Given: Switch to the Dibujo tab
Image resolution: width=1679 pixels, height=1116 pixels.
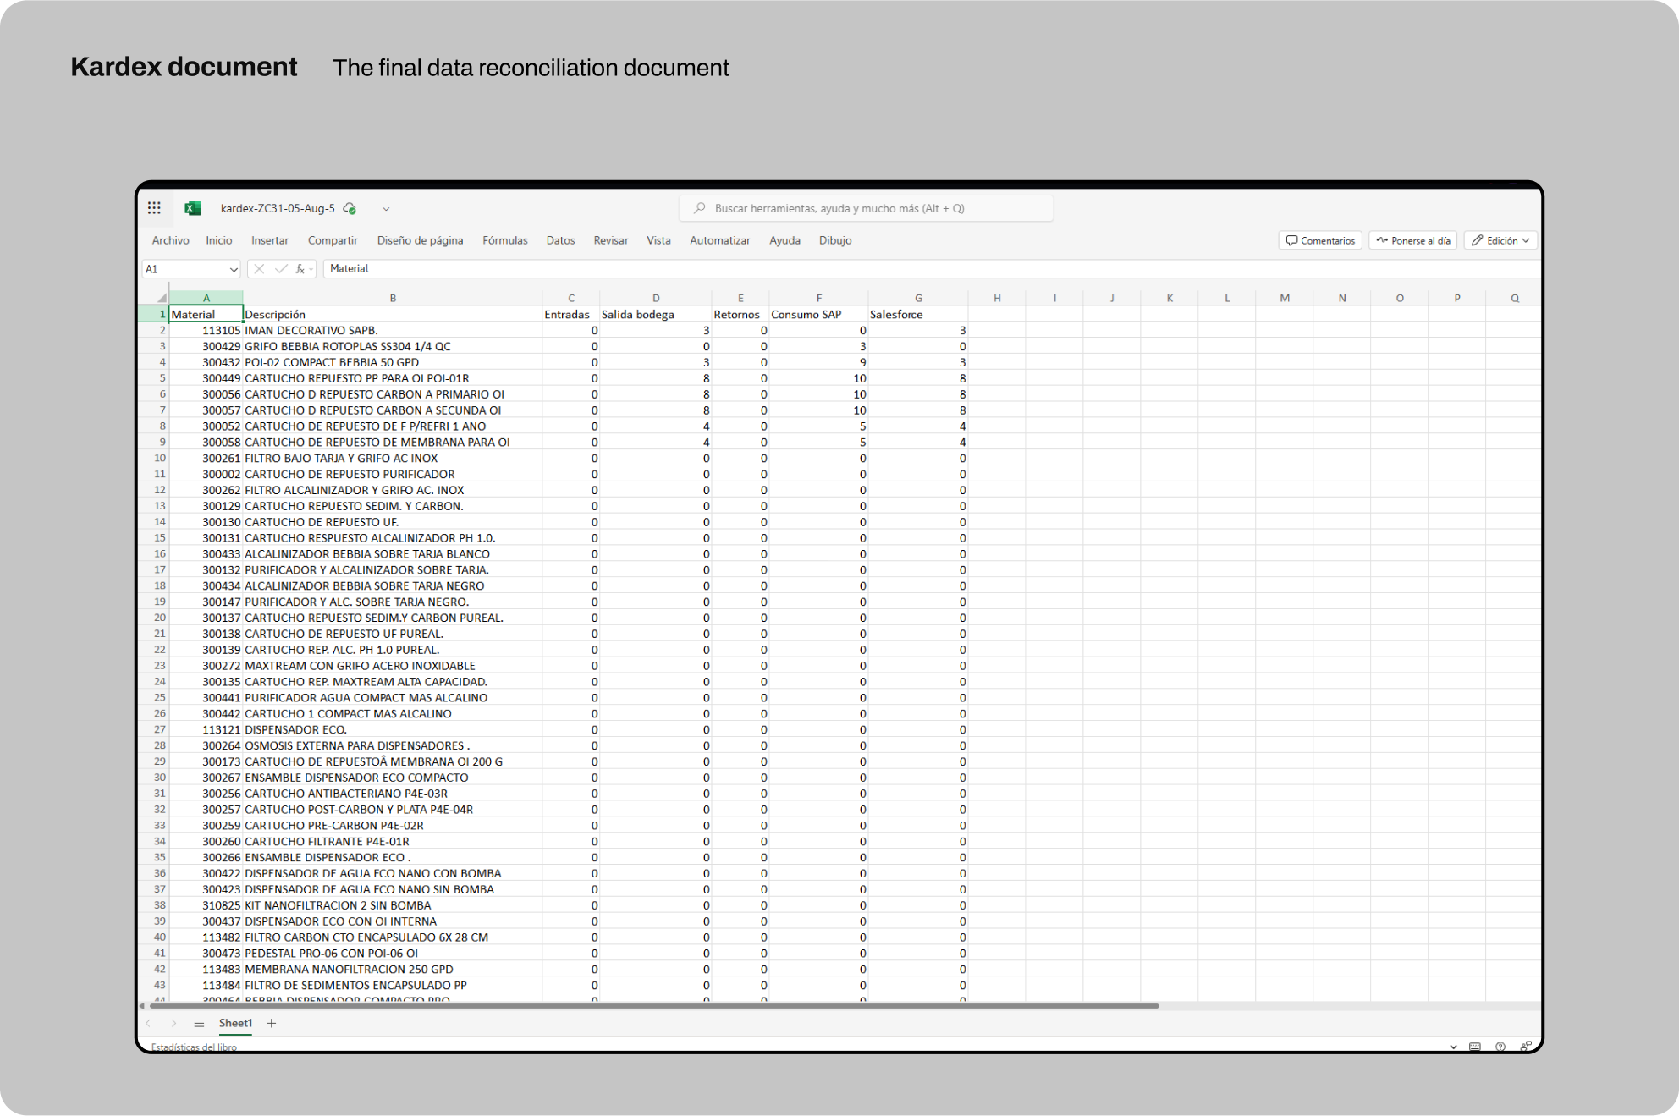Looking at the screenshot, I should click(x=835, y=240).
